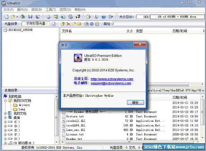The width and height of the screenshot is (206, 151).
Task: Click the UltraISO disc icon in About dialog
Action: [x=78, y=58]
